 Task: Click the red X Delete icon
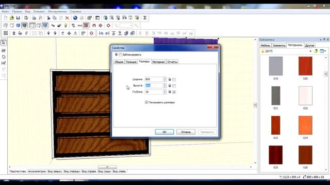[67, 18]
